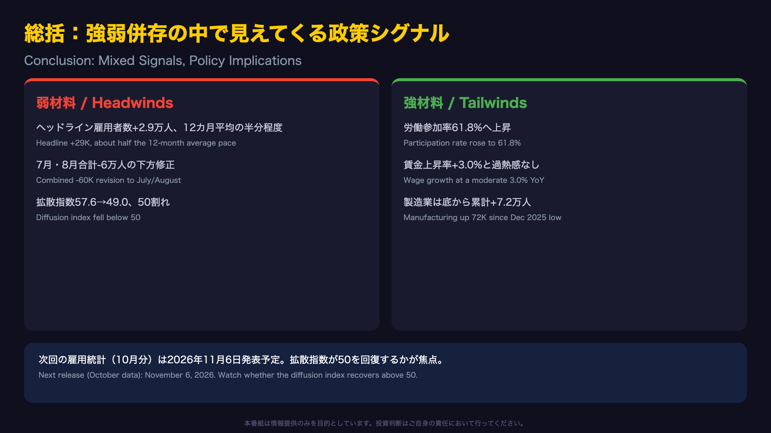Click the subtitle 'Conclusion: Mixed Signals, Policy Implications'
Image resolution: width=771 pixels, height=433 pixels.
(163, 61)
